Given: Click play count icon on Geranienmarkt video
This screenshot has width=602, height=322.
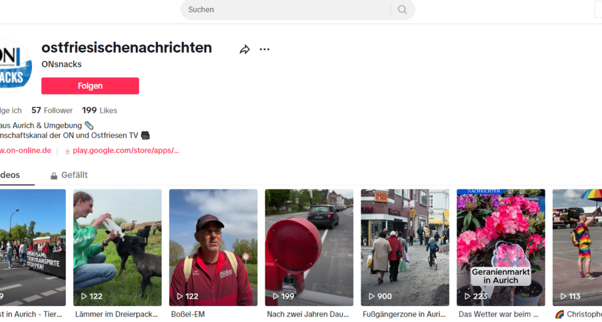Looking at the screenshot, I should (x=467, y=296).
